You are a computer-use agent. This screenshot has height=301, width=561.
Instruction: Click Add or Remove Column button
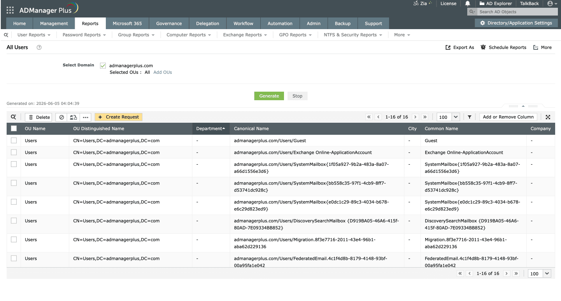(x=508, y=117)
